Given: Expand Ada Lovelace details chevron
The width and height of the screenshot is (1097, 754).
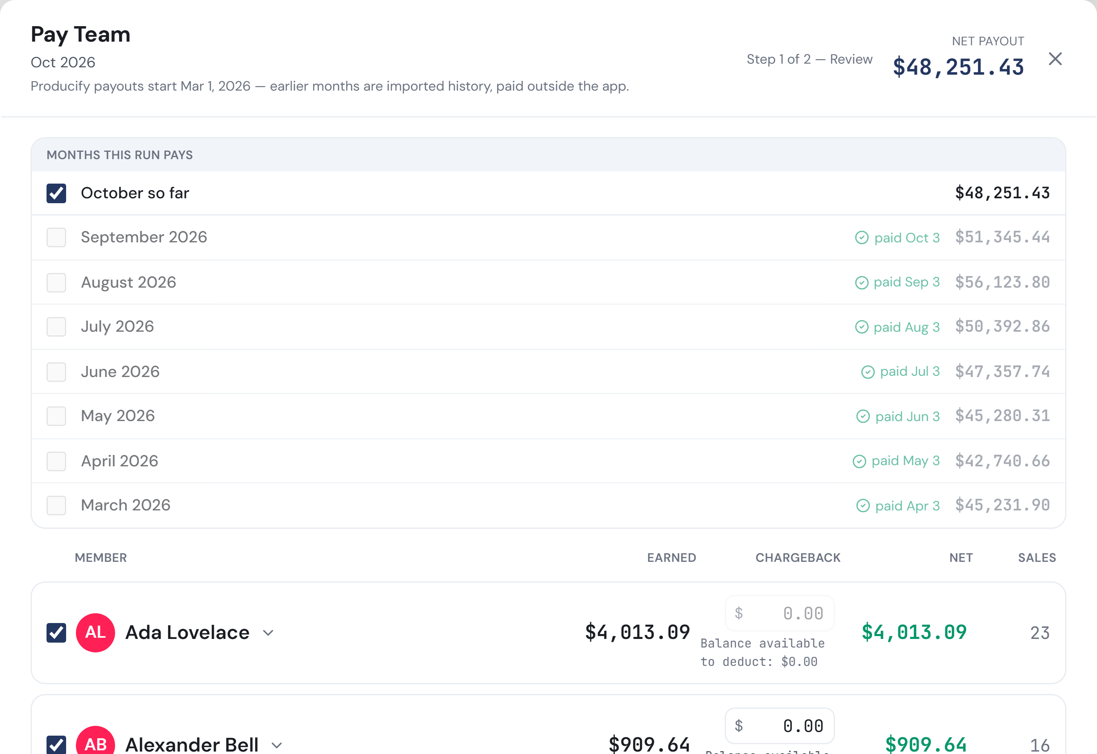Looking at the screenshot, I should (269, 632).
